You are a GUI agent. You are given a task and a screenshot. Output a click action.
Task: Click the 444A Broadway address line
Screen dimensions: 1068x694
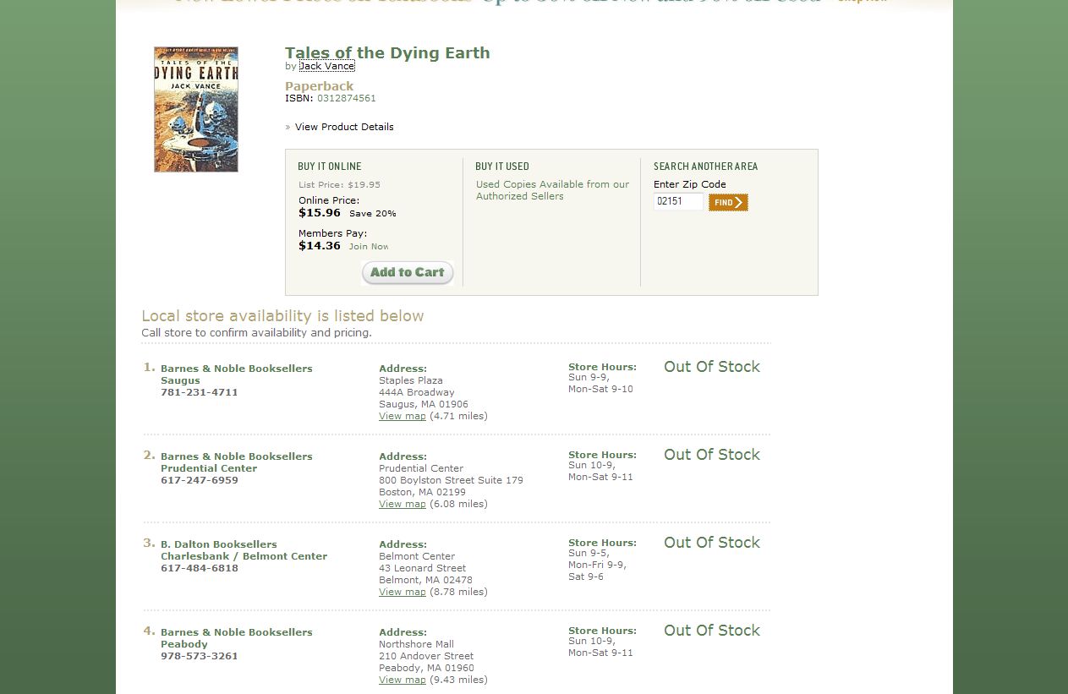pos(417,392)
